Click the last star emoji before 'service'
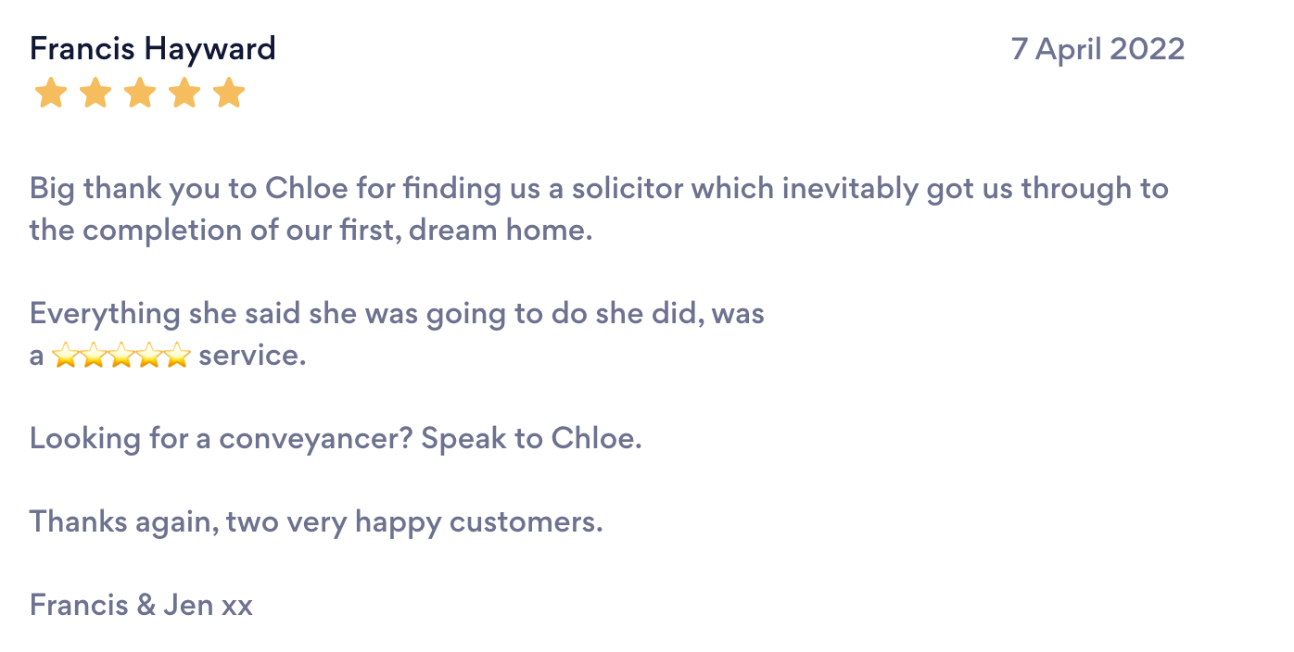Viewport: 1294px width, 652px height. click(177, 355)
